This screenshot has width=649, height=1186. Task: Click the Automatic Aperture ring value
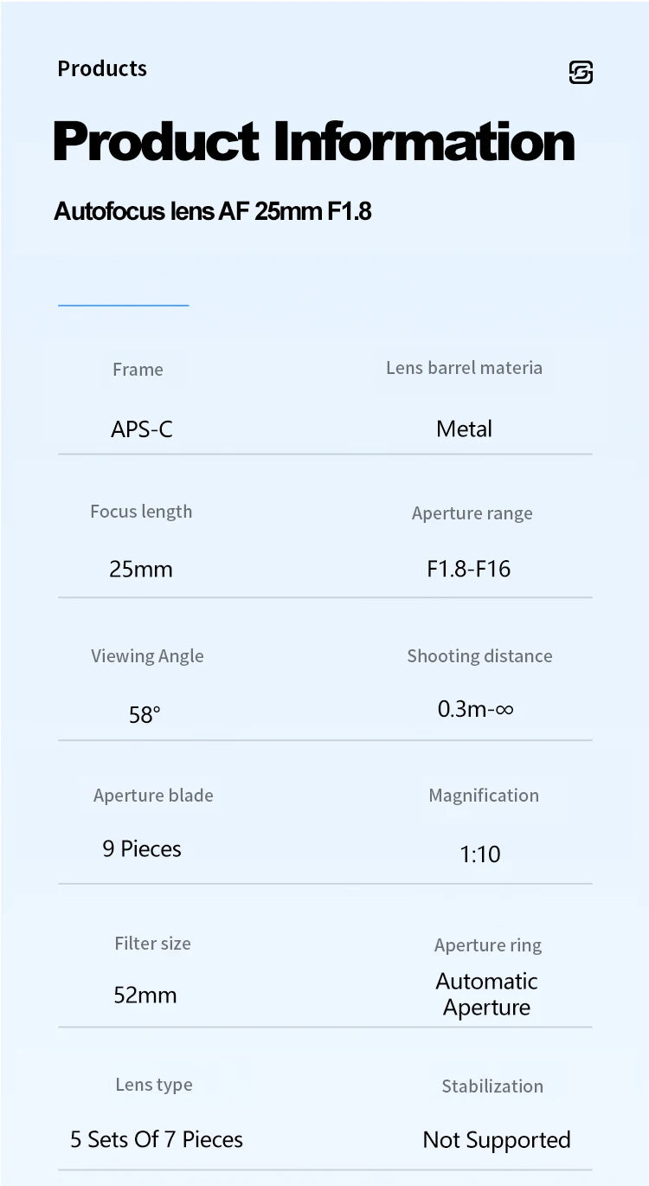click(486, 994)
